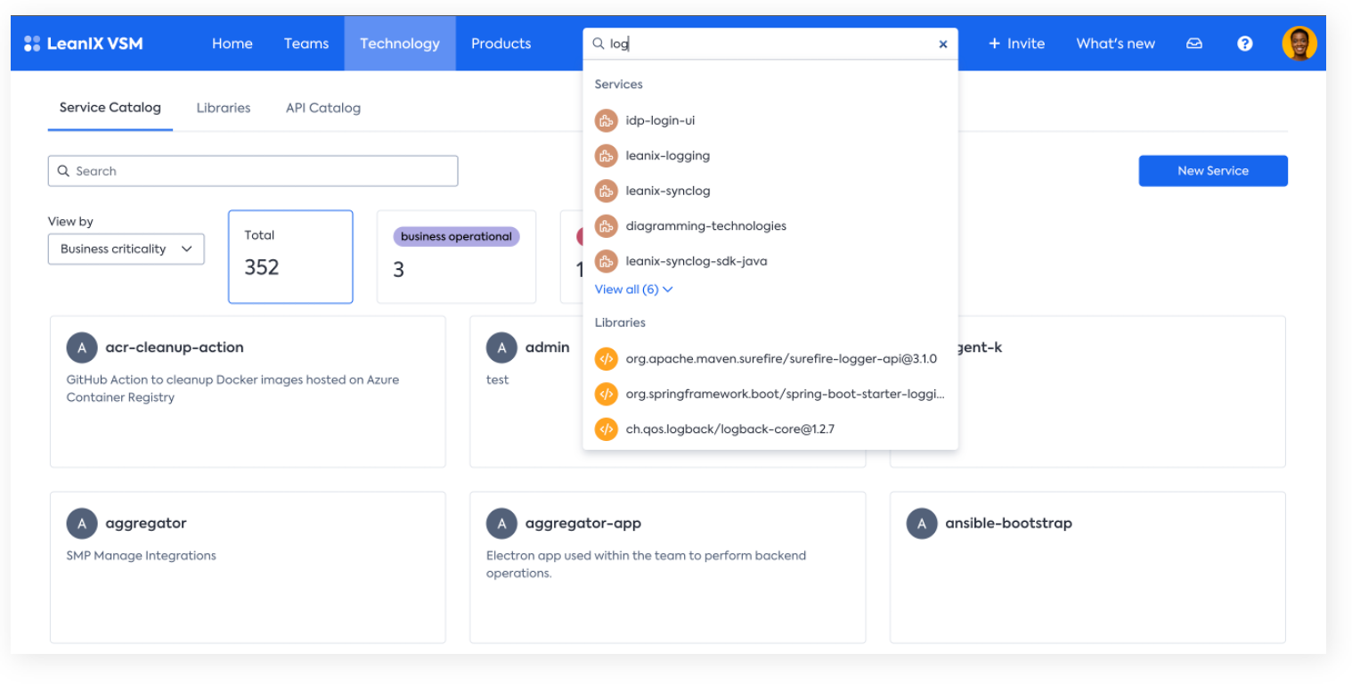Clear the global search with the X
Screen dimensions: 1352x686
pyautogui.click(x=942, y=44)
